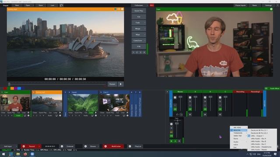Expand THEMOON submenu in the source menu
The width and height of the screenshot is (280, 157).
point(239,133)
